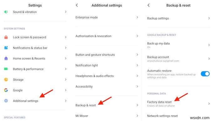Go back from Backup & reset screen
The image size is (213, 121).
click(148, 5)
